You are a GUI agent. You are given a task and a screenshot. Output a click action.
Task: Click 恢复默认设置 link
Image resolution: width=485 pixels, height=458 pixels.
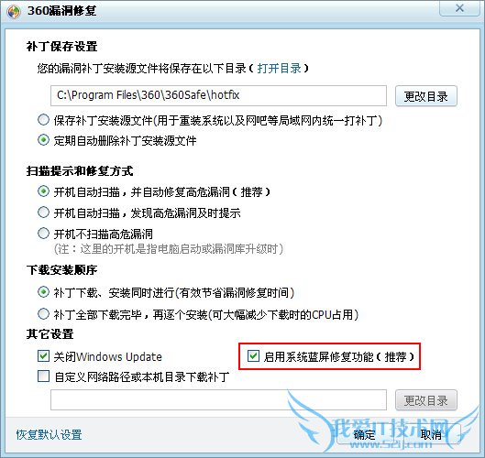click(x=49, y=435)
